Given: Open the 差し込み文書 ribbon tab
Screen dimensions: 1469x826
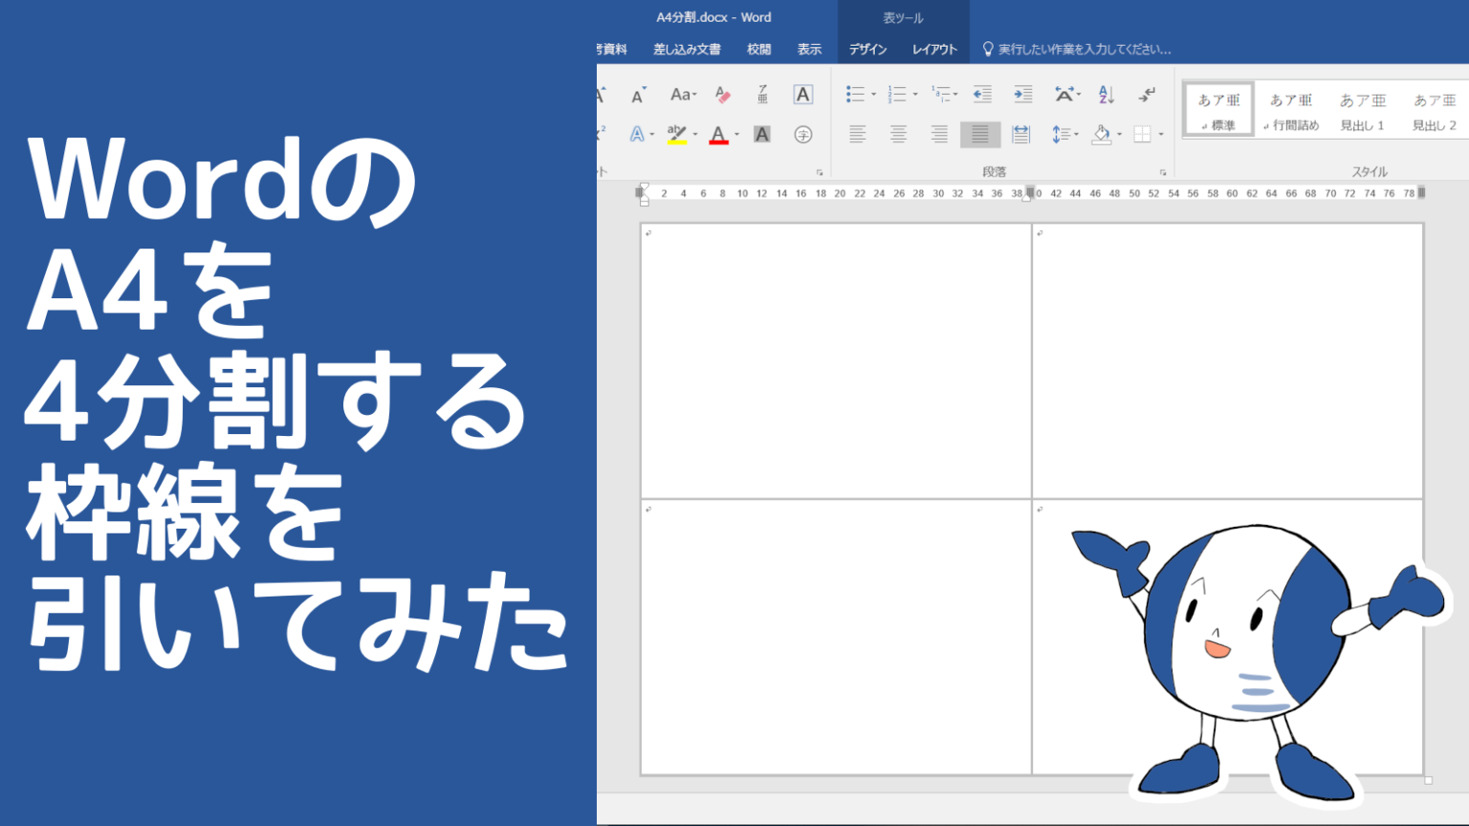Looking at the screenshot, I should pos(688,49).
